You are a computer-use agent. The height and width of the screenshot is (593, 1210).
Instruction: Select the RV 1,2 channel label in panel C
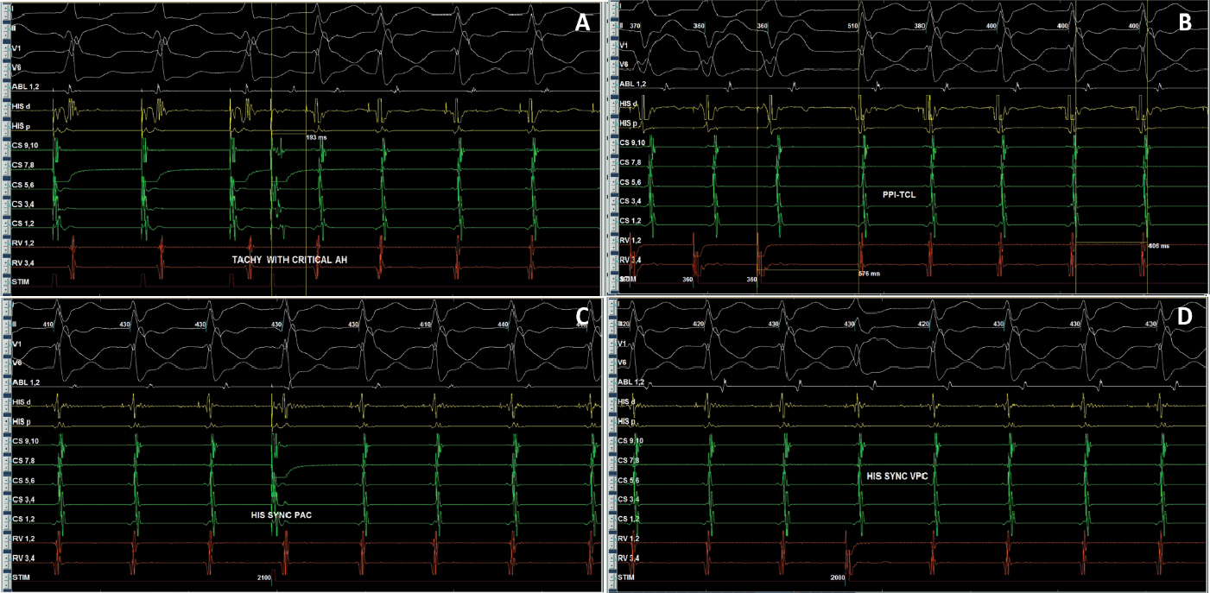point(24,539)
